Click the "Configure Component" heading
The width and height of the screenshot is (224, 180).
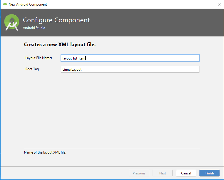(x=56, y=20)
